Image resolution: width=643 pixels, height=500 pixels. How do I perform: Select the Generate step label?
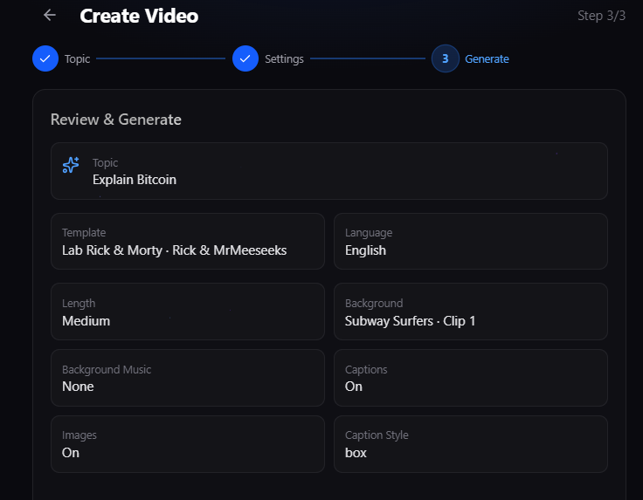pyautogui.click(x=487, y=59)
